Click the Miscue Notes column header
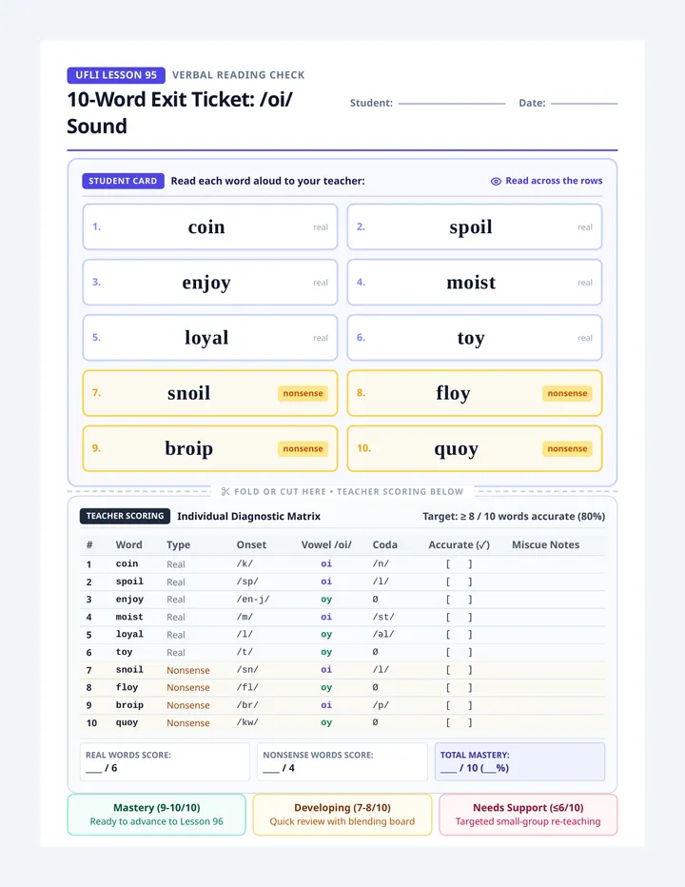The image size is (685, 887). pos(546,544)
